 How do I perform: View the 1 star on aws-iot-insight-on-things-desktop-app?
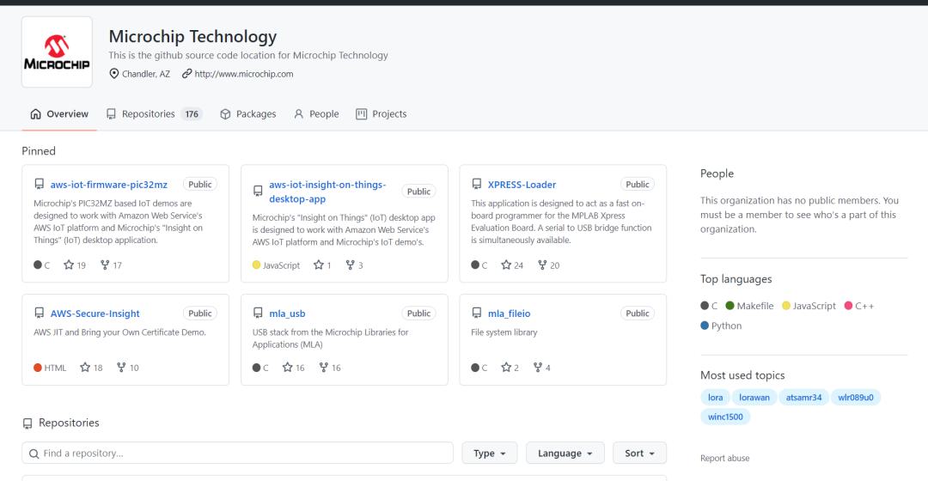tap(322, 265)
